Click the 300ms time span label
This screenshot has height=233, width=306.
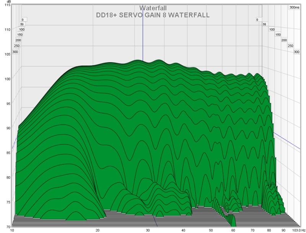295,7
